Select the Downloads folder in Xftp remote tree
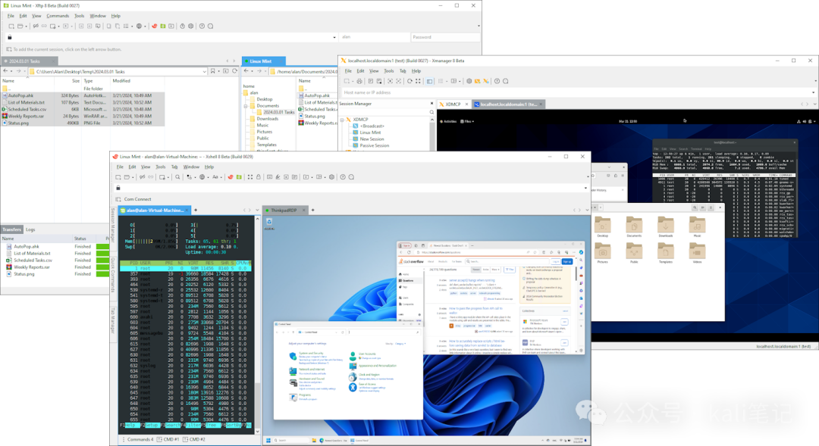The height and width of the screenshot is (446, 819). point(267,119)
